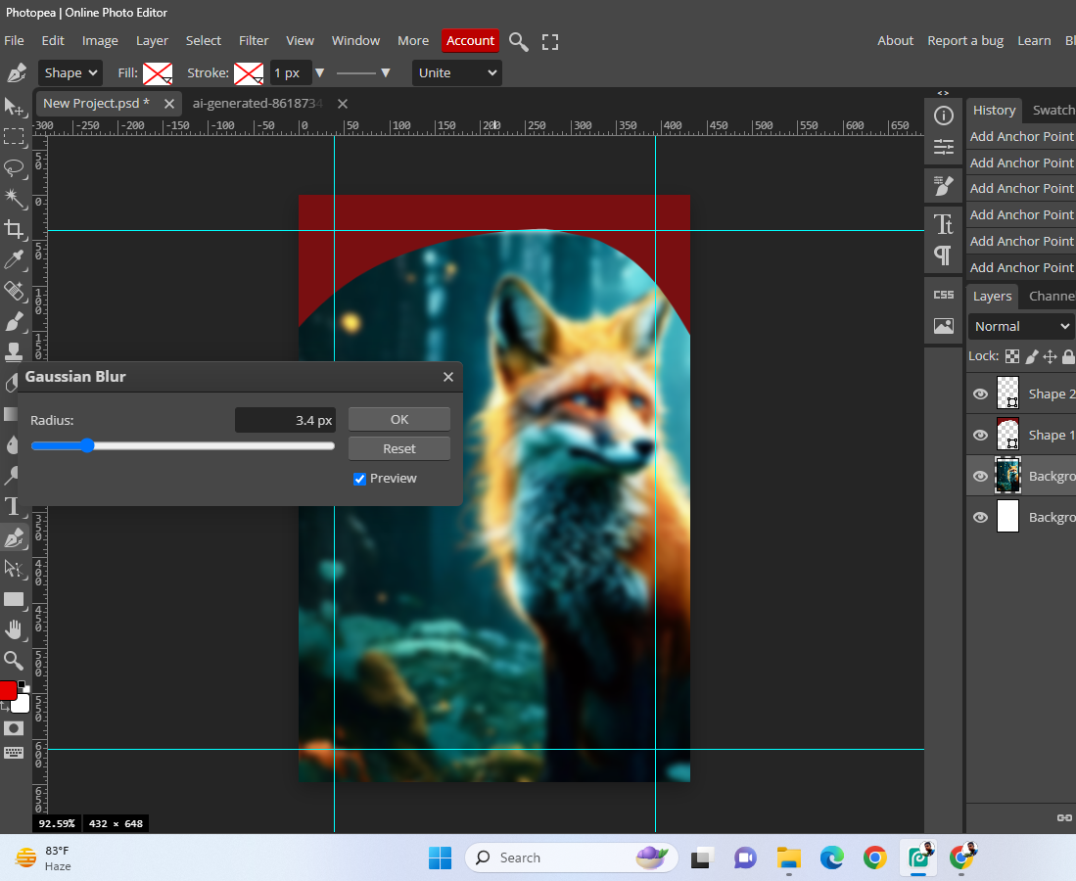This screenshot has width=1076, height=881.
Task: Open the CSS panel icon
Action: (x=943, y=295)
